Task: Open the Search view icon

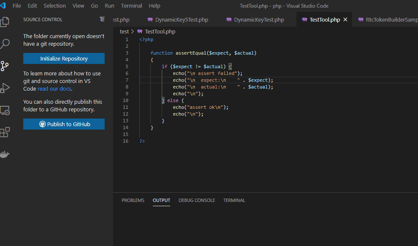Action: (5, 44)
